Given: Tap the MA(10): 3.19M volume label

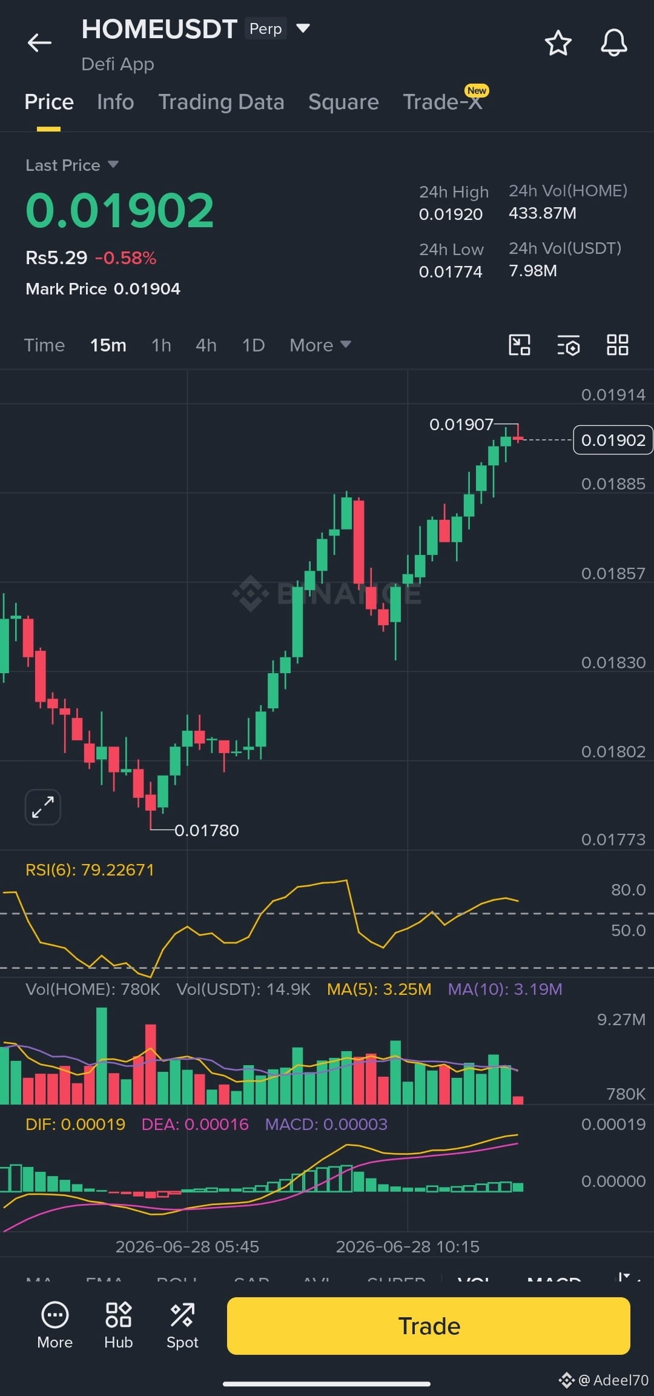Looking at the screenshot, I should click(505, 989).
